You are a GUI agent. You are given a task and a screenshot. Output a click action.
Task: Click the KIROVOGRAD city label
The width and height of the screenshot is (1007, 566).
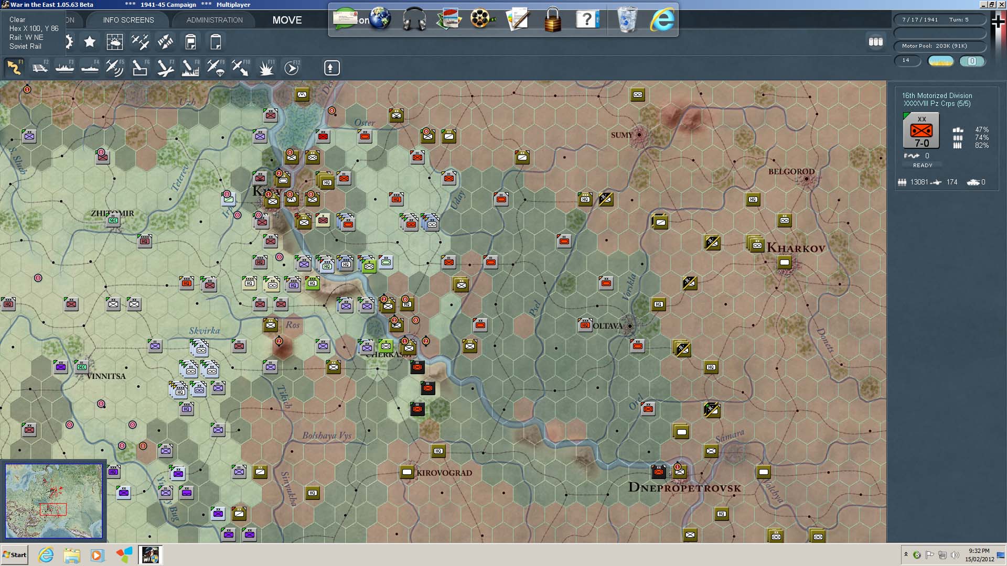click(x=444, y=473)
